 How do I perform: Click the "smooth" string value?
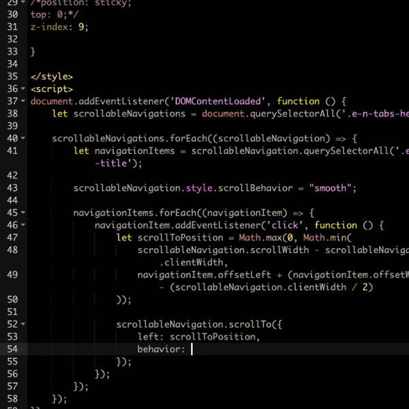(x=332, y=188)
